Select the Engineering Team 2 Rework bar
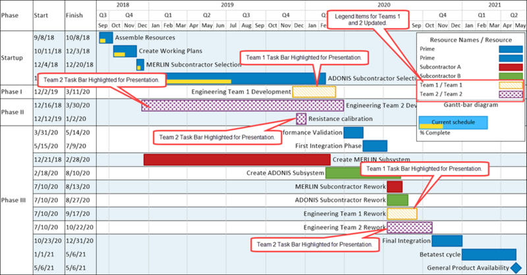 click(410, 228)
